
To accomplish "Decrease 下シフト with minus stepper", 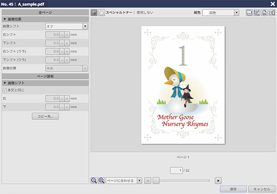I will click(x=62, y=43).
